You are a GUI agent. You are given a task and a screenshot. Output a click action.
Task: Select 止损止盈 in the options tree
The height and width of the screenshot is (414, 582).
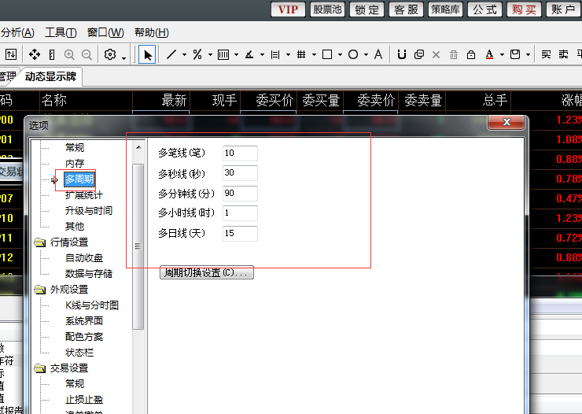84,400
